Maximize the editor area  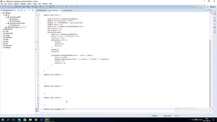click(x=211, y=10)
